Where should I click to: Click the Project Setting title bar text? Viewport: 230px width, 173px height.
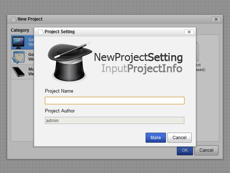pyautogui.click(x=60, y=32)
